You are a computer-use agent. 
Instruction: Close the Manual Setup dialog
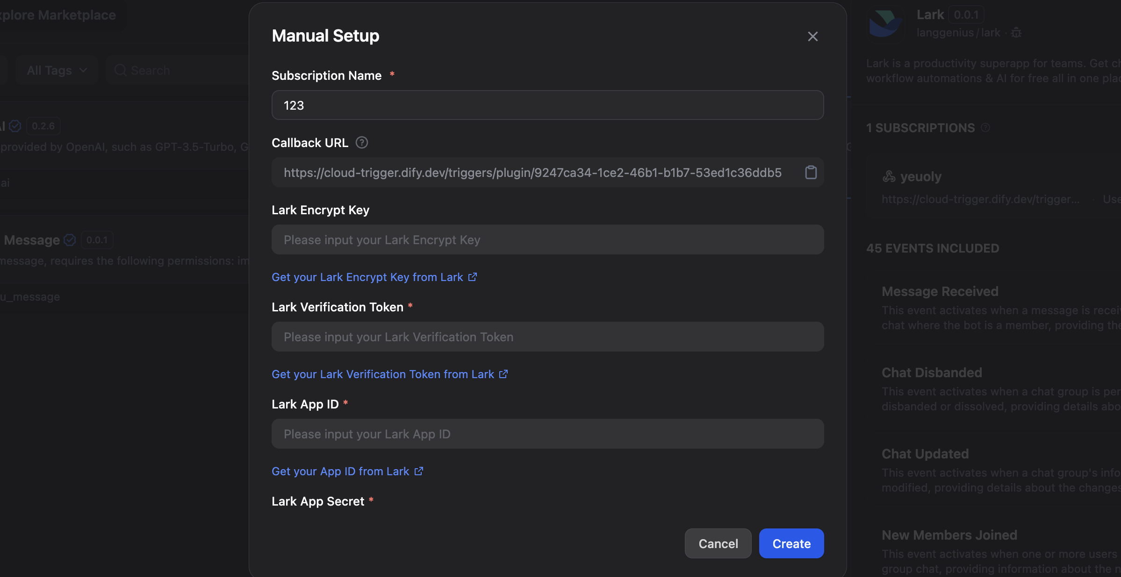(812, 36)
